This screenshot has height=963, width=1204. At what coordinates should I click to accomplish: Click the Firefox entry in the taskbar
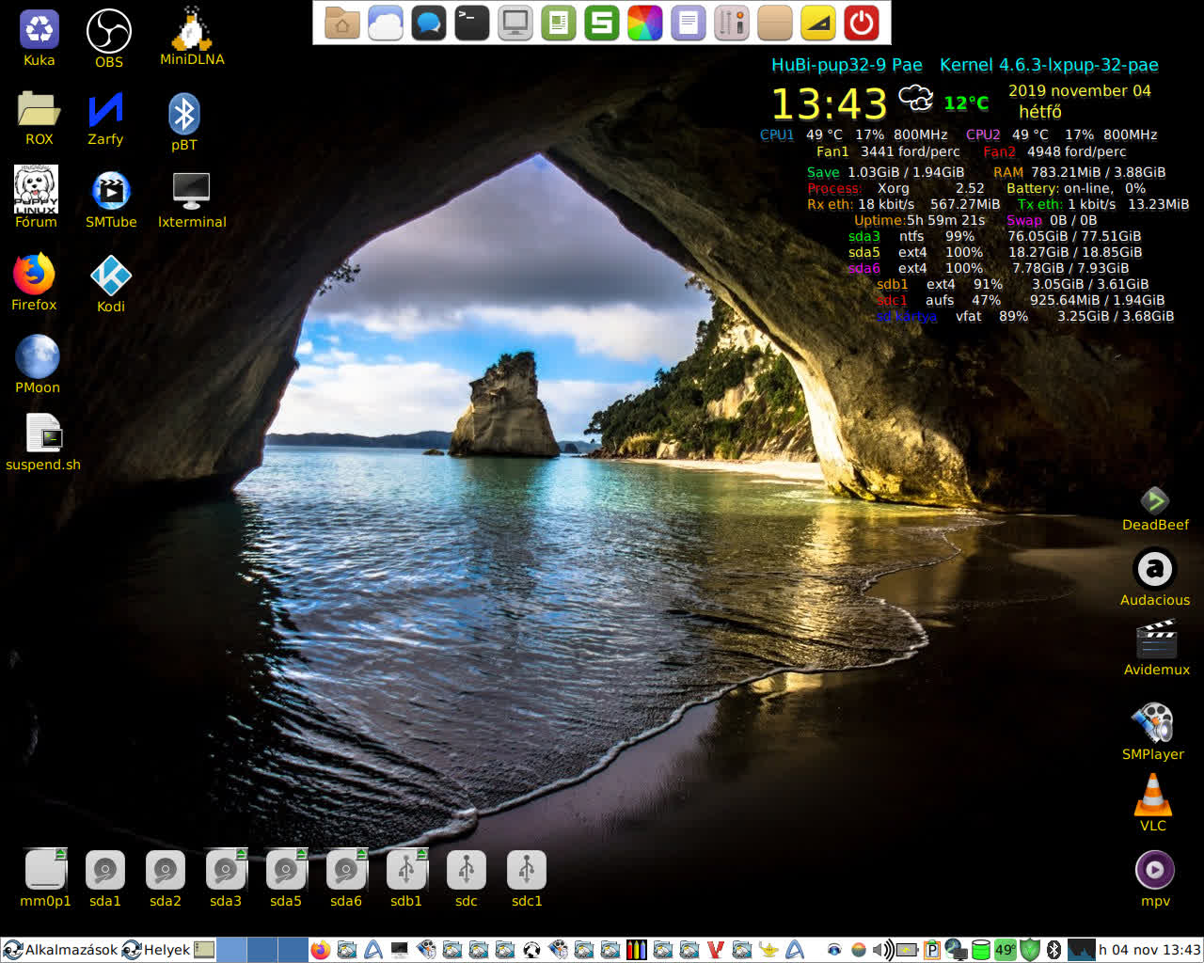coord(321,950)
